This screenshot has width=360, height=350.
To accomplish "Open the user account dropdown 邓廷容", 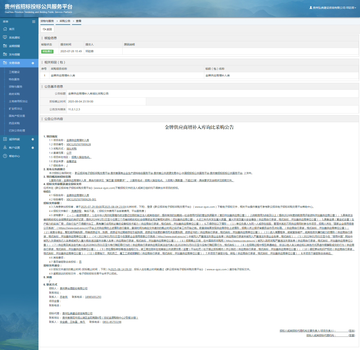I will pyautogui.click(x=333, y=8).
